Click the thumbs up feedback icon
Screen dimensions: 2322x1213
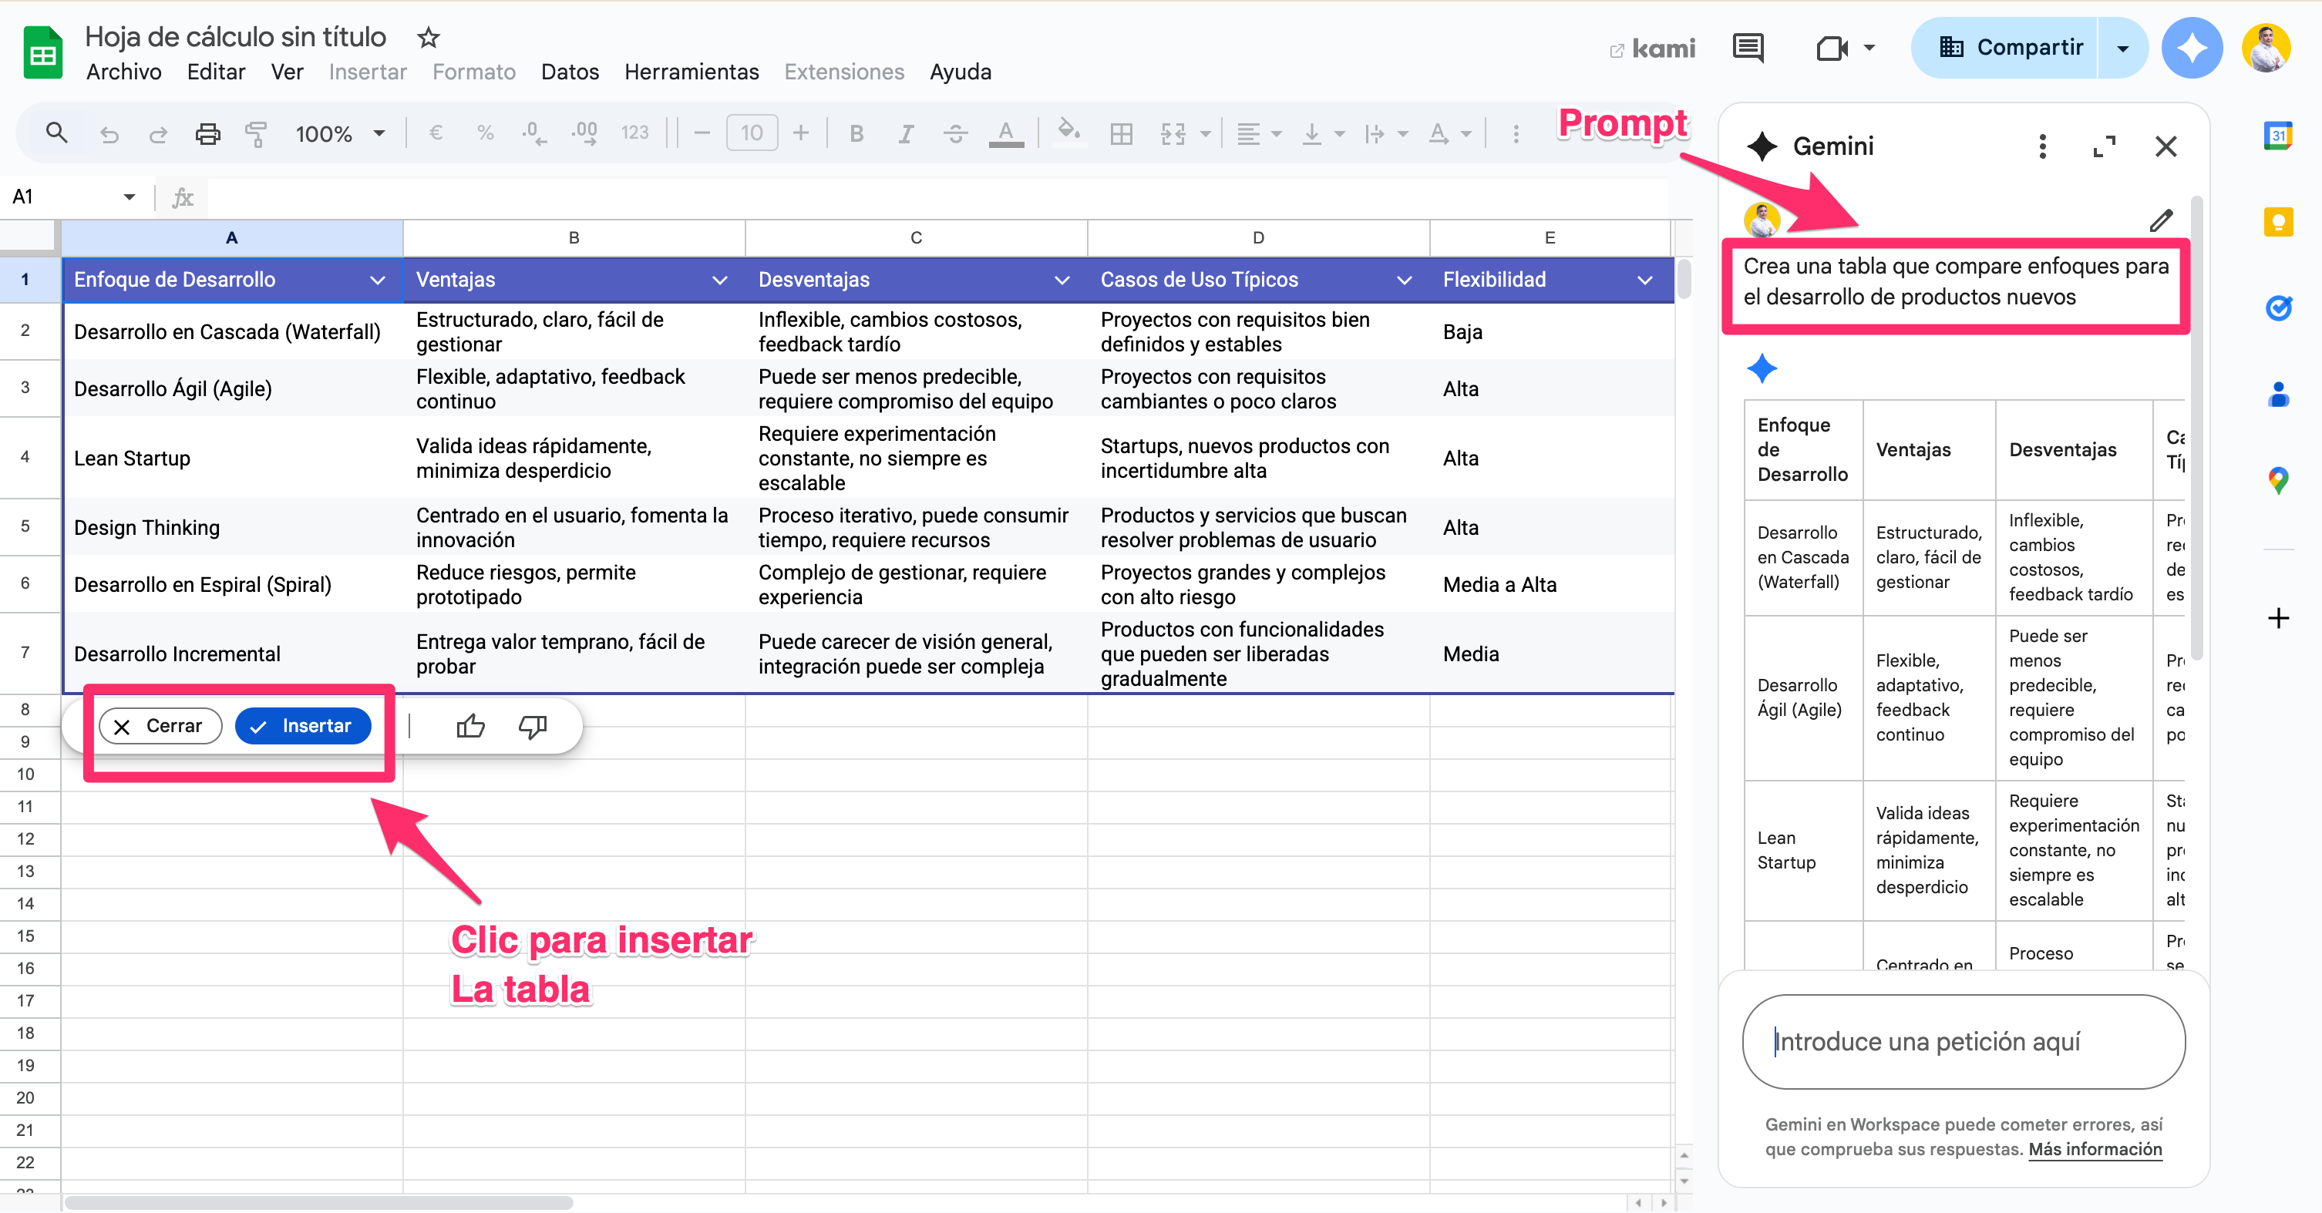[470, 727]
